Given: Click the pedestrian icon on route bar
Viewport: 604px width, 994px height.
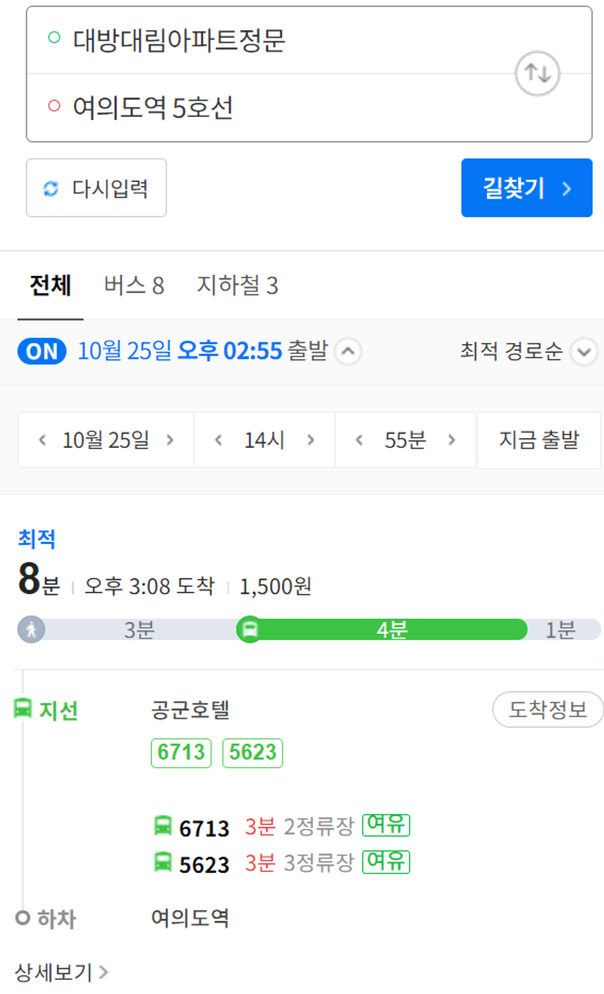Looking at the screenshot, I should [31, 629].
